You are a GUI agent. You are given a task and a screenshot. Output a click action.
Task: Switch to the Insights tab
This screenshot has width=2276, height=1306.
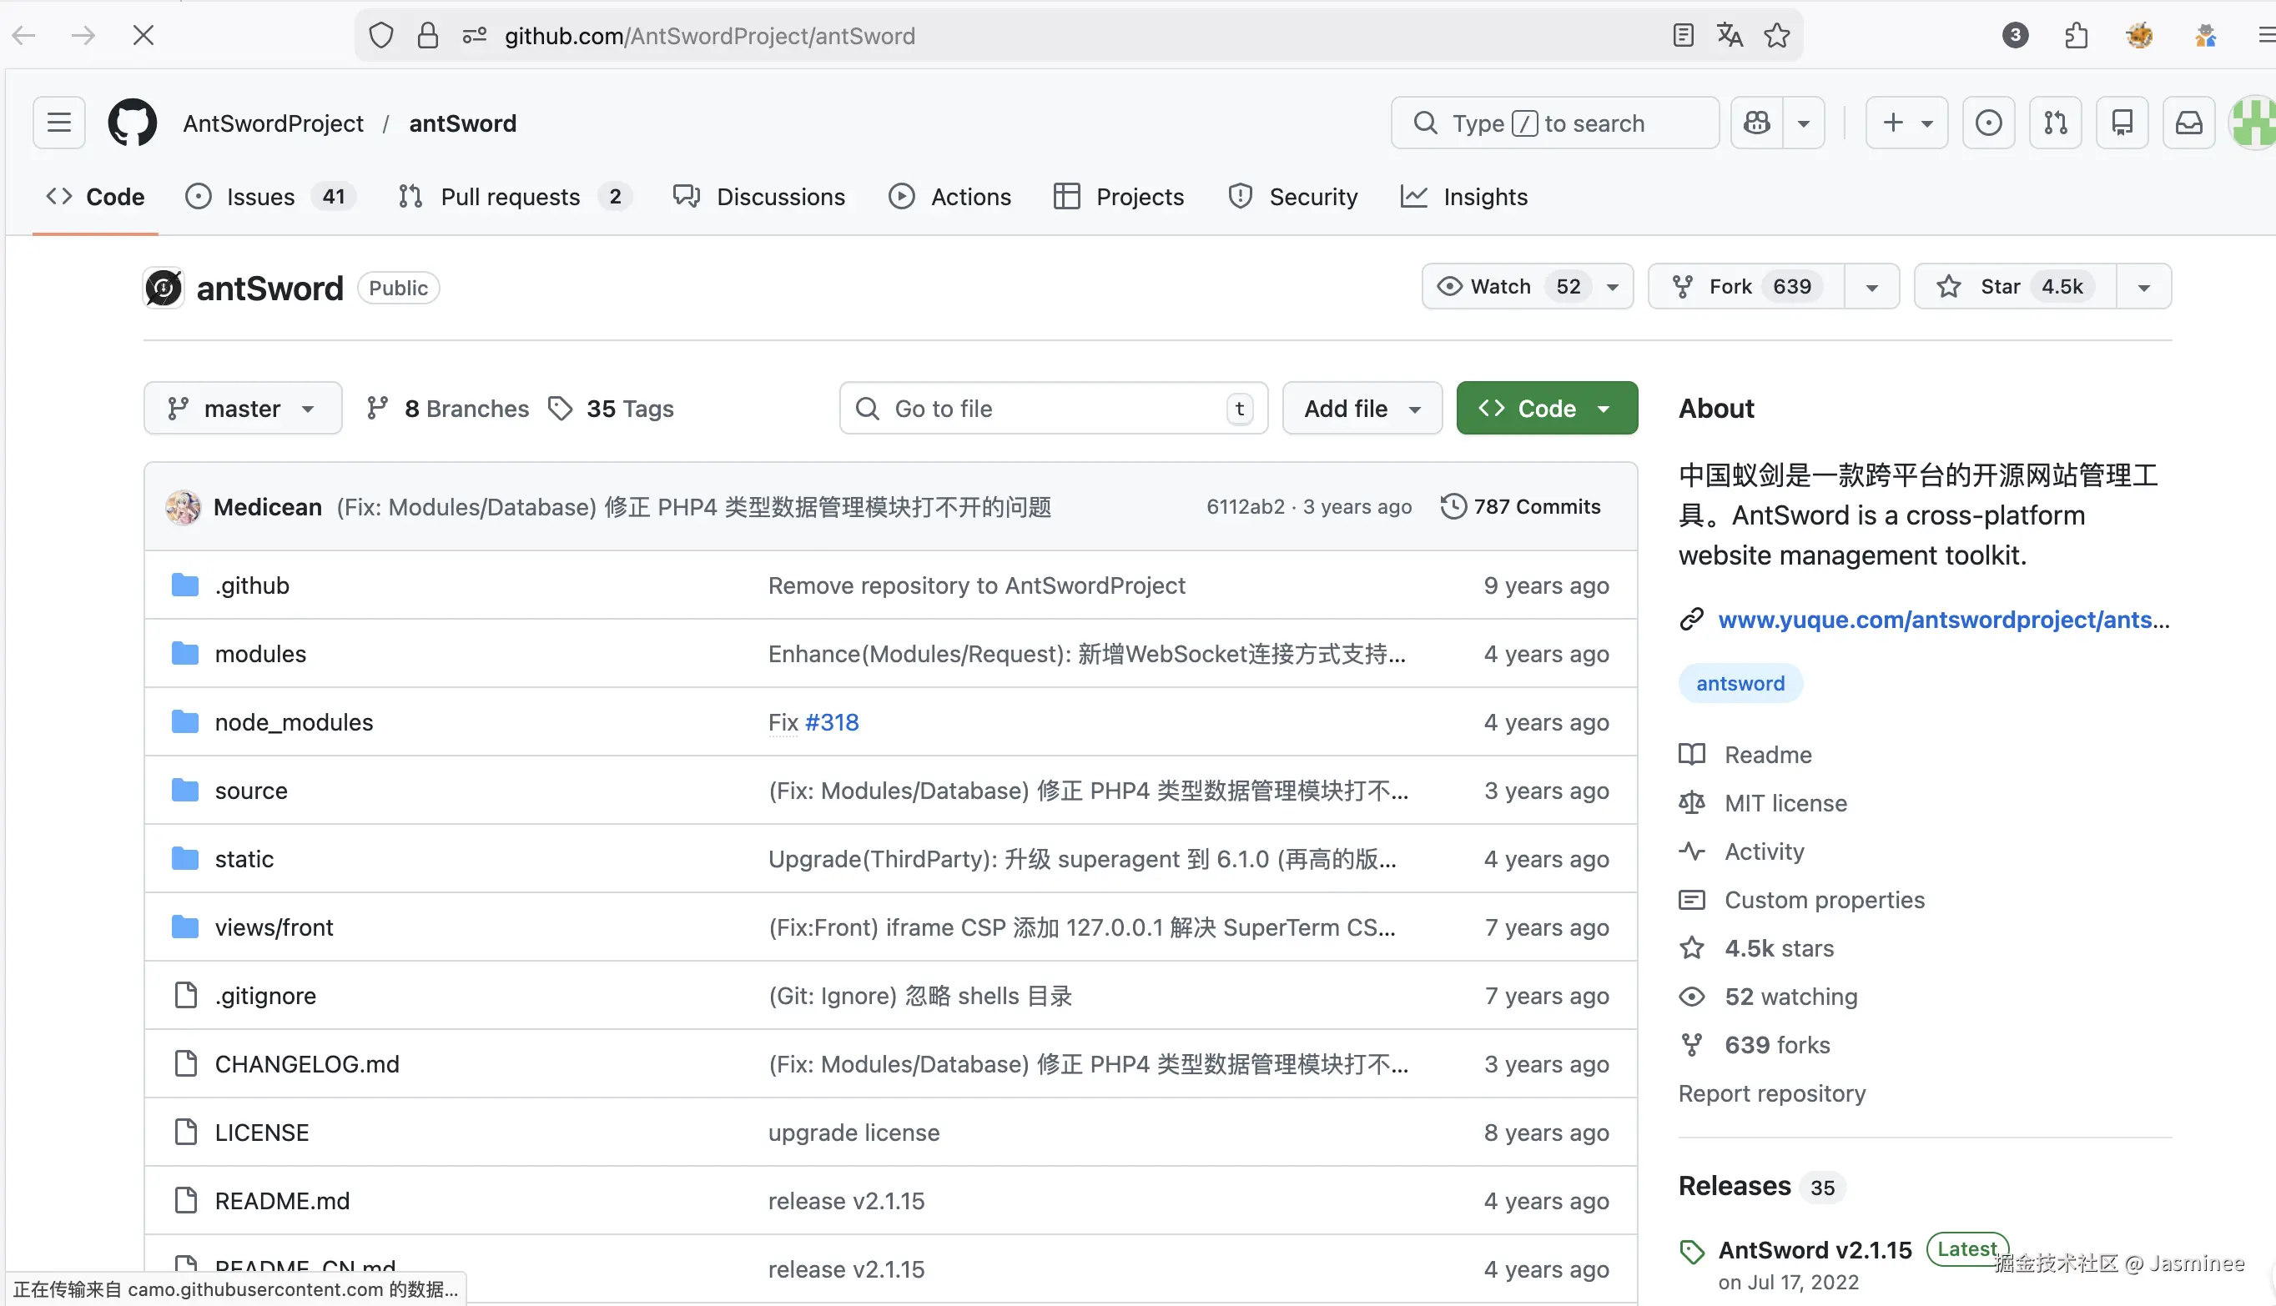(x=1484, y=198)
